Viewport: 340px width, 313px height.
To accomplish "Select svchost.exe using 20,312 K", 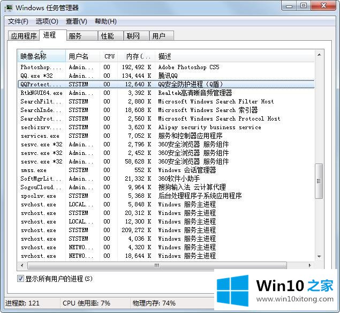I will pyautogui.click(x=166, y=213).
